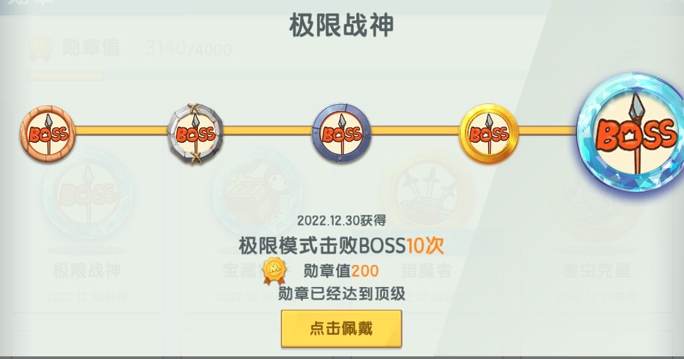
Task: Click the faded 勋章值 progress bar
Action: click(66, 75)
